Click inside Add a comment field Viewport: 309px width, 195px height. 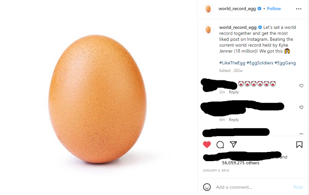point(252,187)
